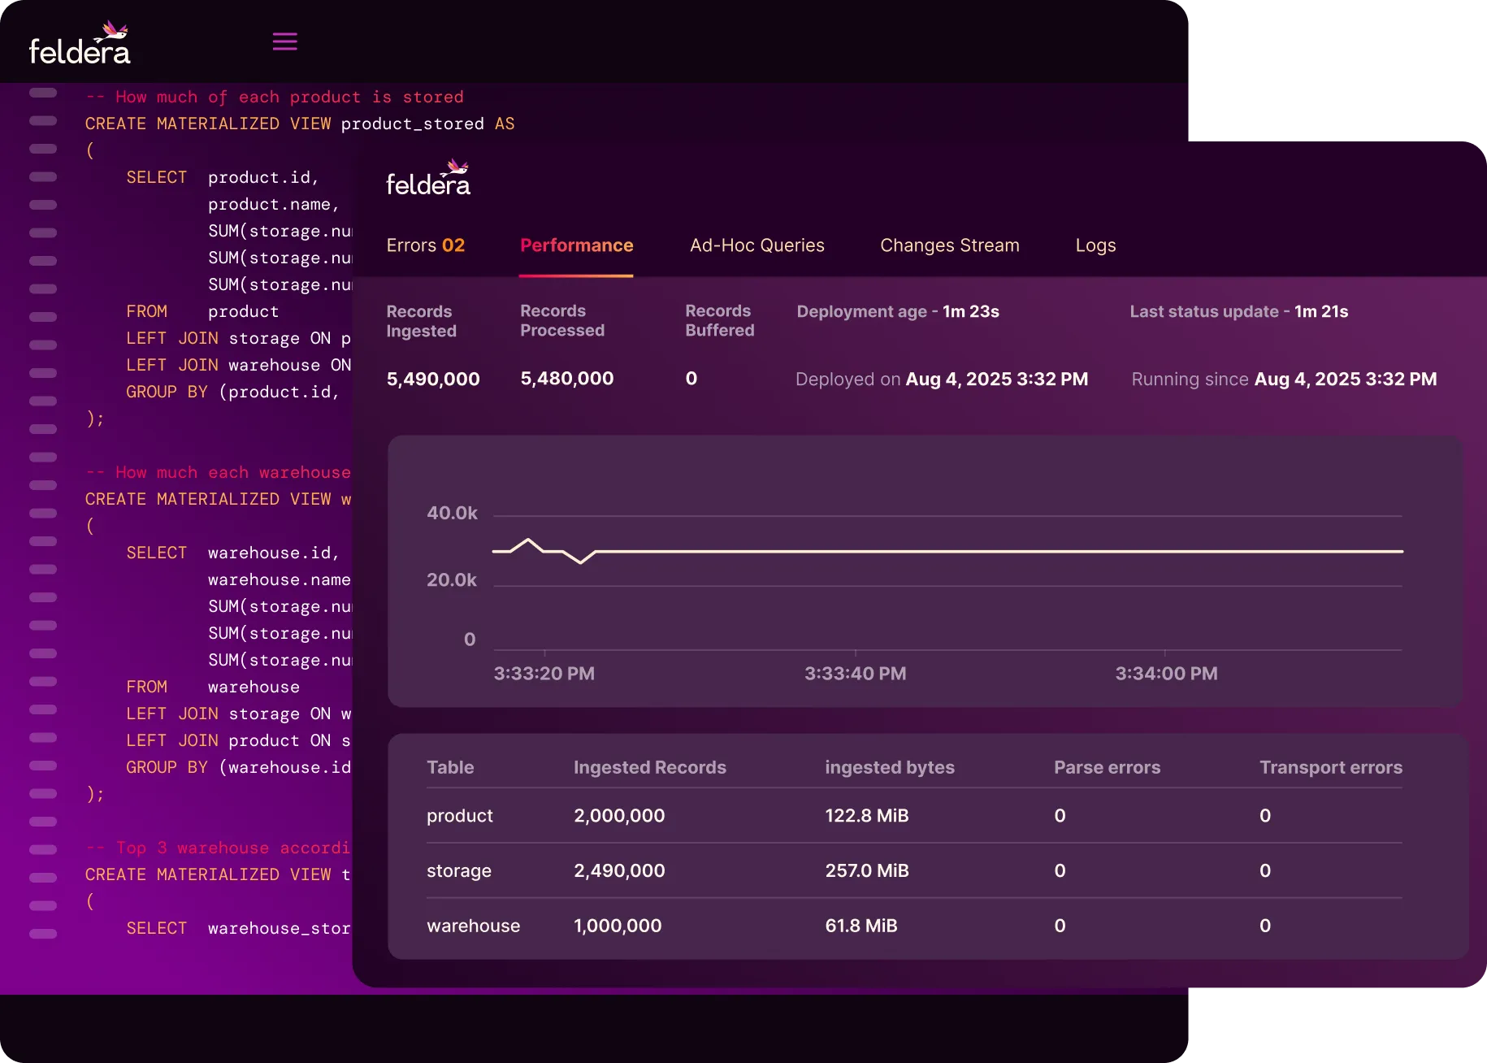
Task: Open the Errors 02 tab
Action: coord(425,245)
